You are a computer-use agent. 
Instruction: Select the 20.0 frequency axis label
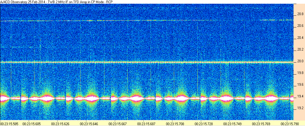300,61
